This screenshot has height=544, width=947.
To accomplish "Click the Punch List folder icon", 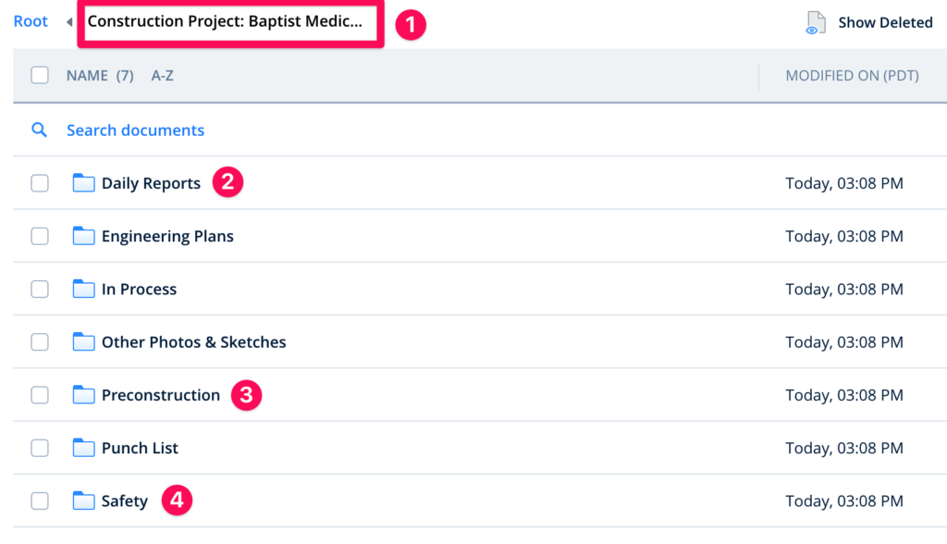I will pyautogui.click(x=84, y=448).
